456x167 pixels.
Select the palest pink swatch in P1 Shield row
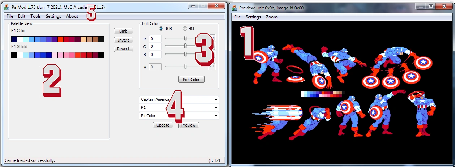pos(55,55)
